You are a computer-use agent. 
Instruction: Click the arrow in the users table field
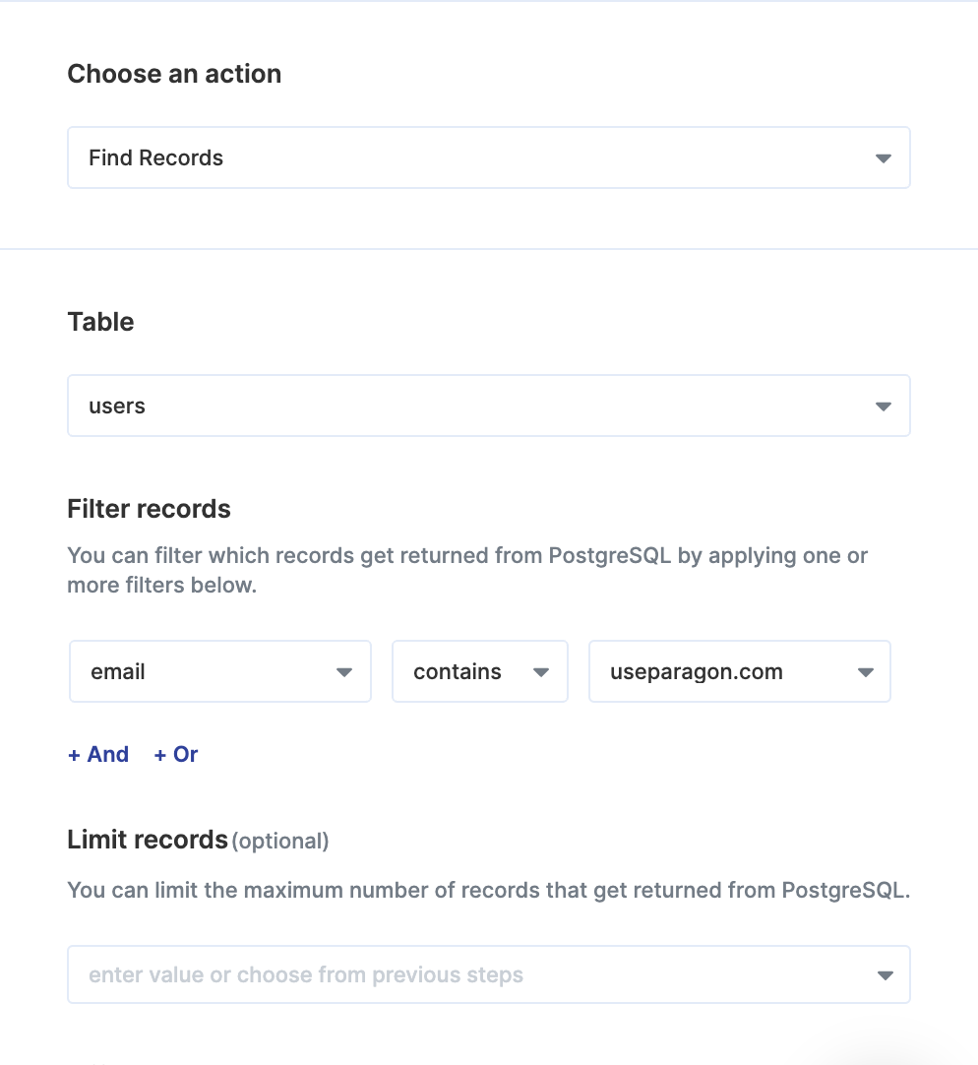[x=883, y=407]
